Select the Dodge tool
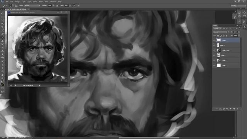The image size is (247, 139). tap(3, 58)
